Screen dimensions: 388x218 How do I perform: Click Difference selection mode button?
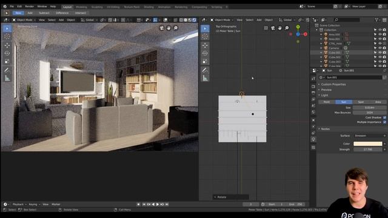click(62, 13)
